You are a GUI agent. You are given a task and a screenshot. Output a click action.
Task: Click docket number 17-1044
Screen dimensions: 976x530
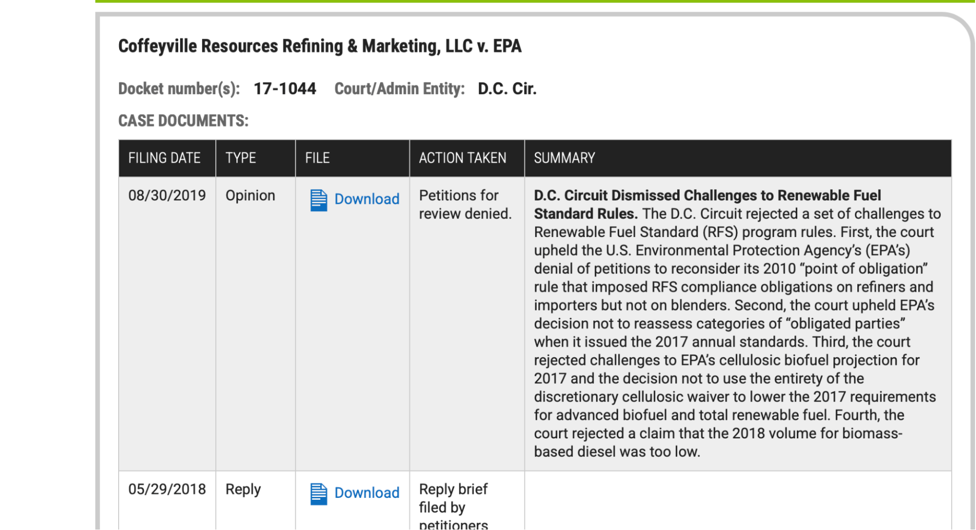(x=285, y=89)
